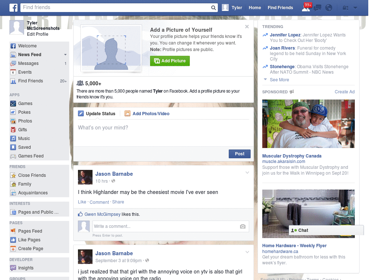Expand See More trending topics
Viewport: 373px width, 280px height.
pyautogui.click(x=279, y=80)
